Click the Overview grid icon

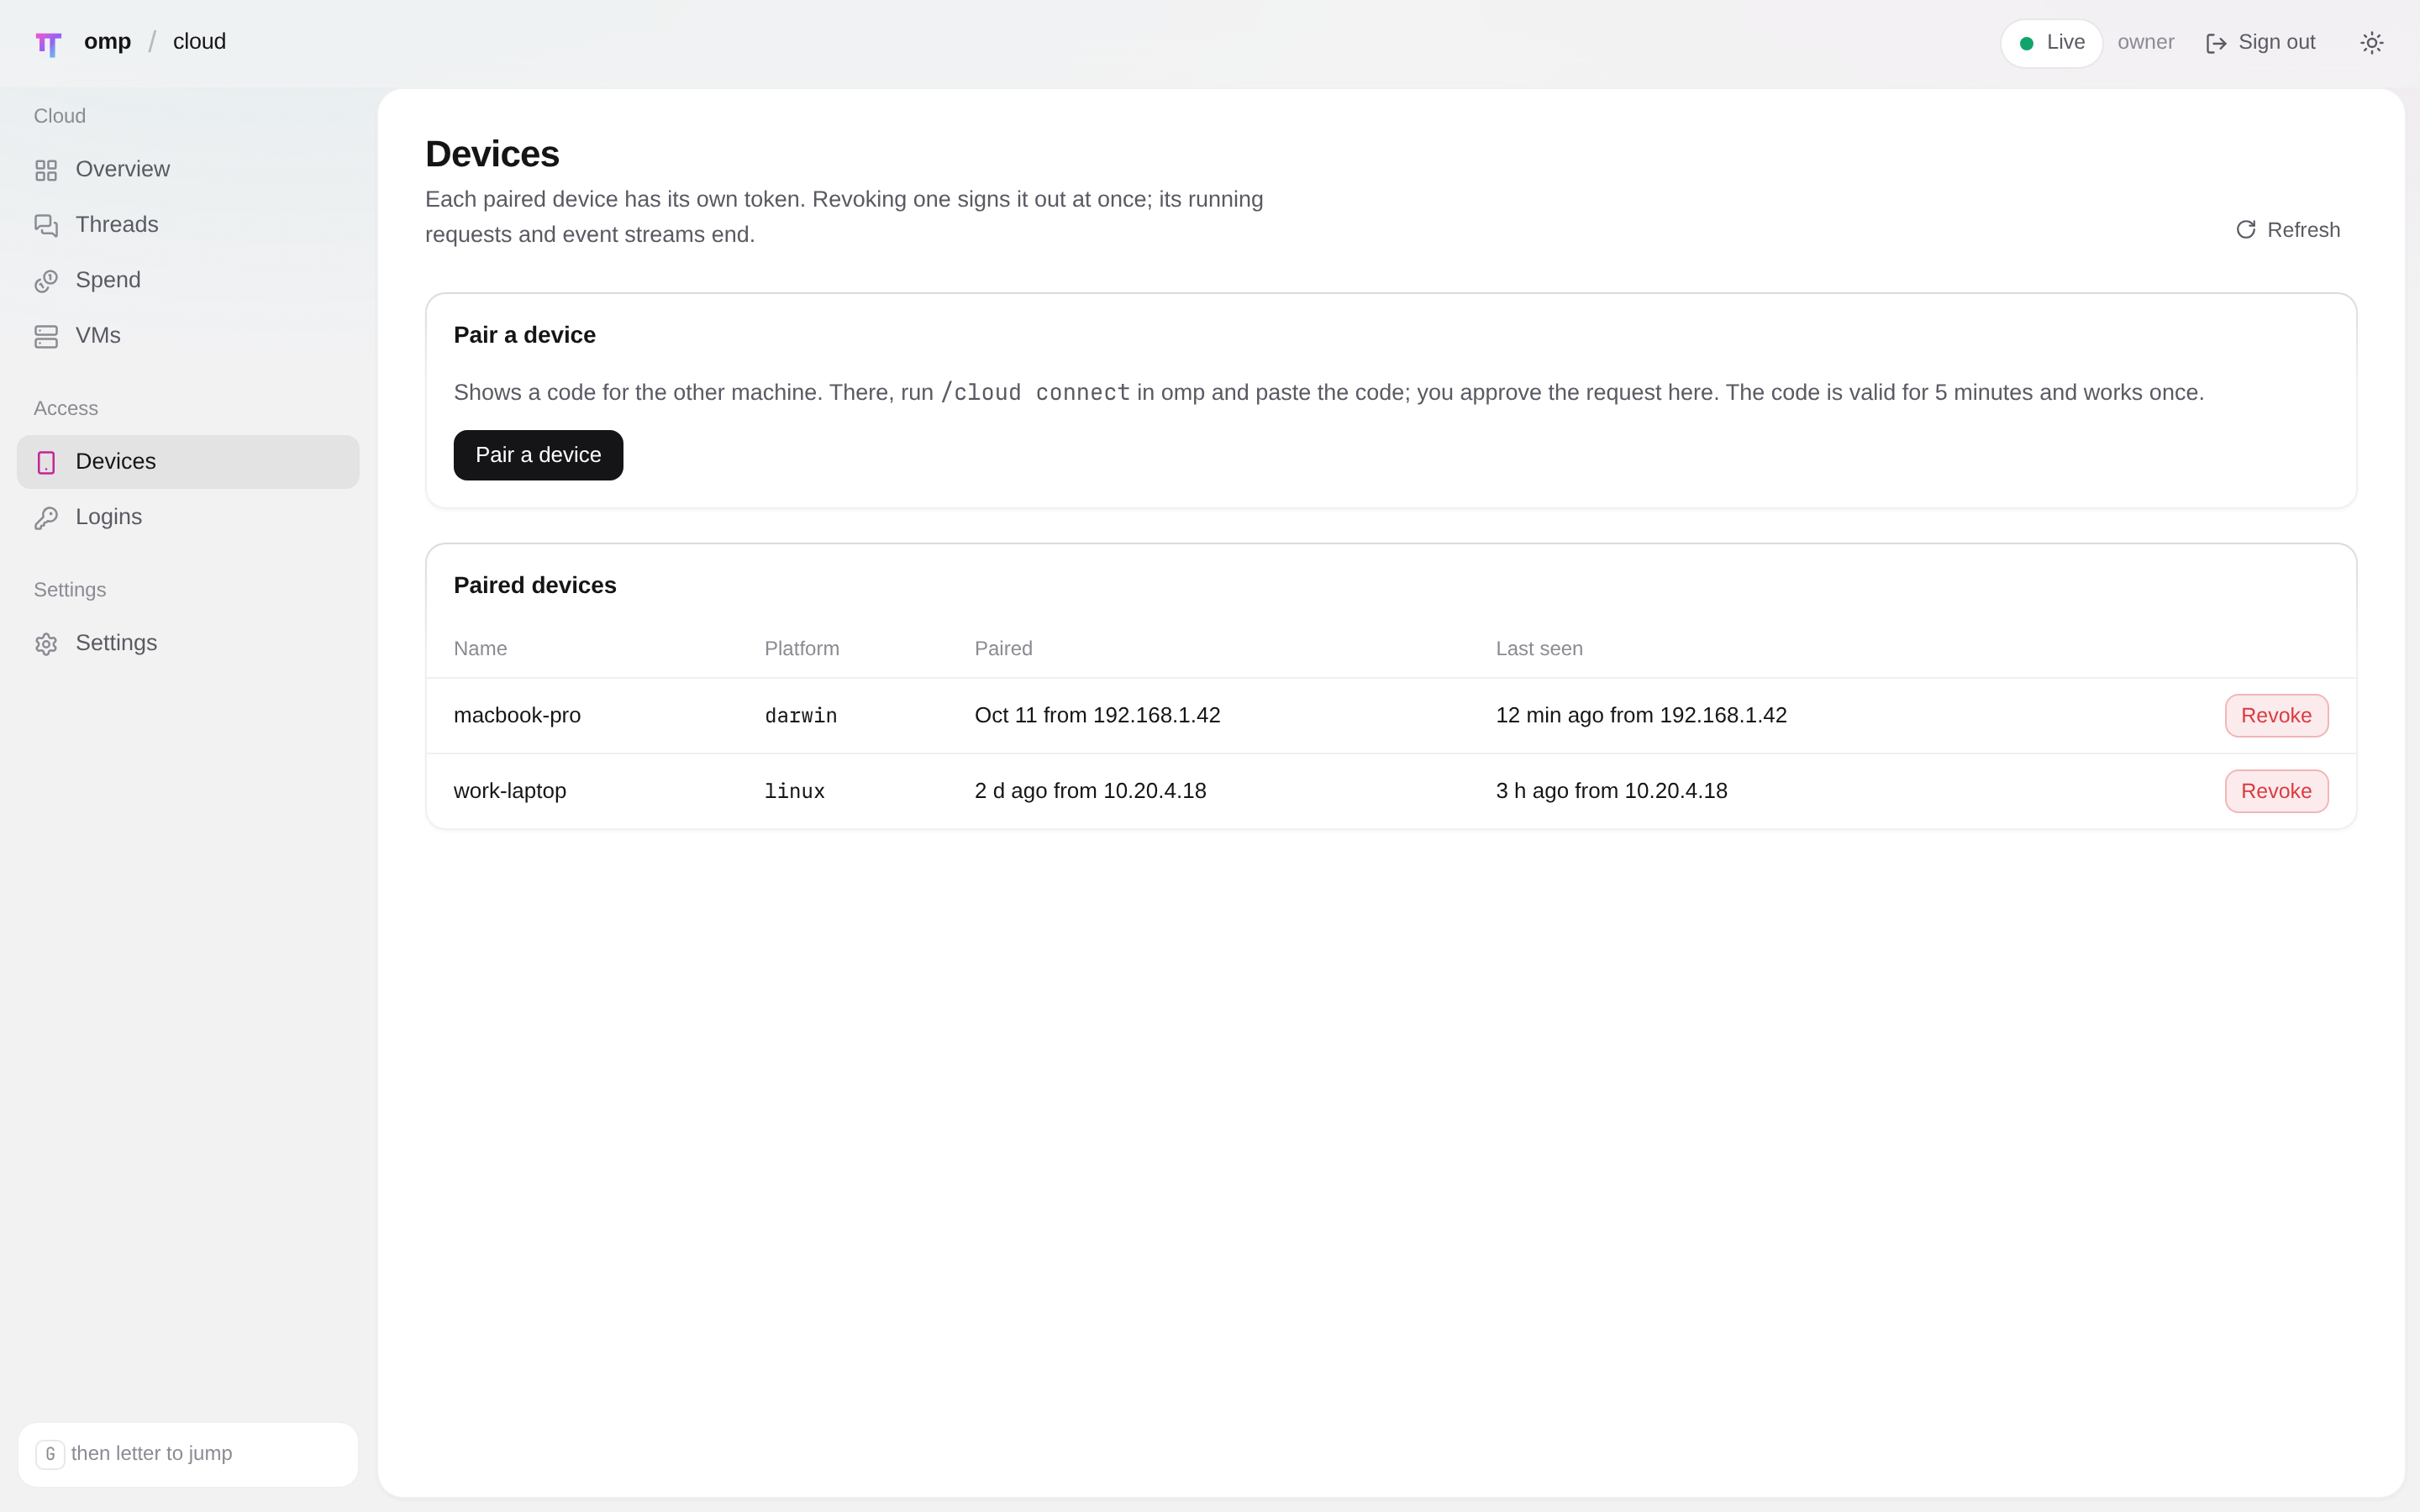pyautogui.click(x=46, y=170)
